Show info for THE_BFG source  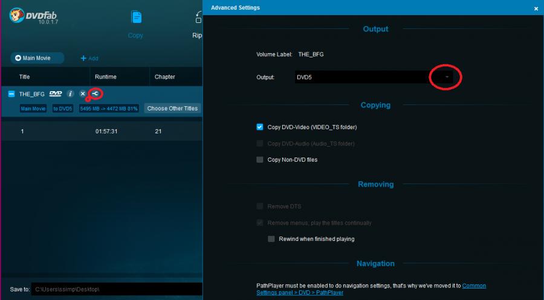click(70, 94)
